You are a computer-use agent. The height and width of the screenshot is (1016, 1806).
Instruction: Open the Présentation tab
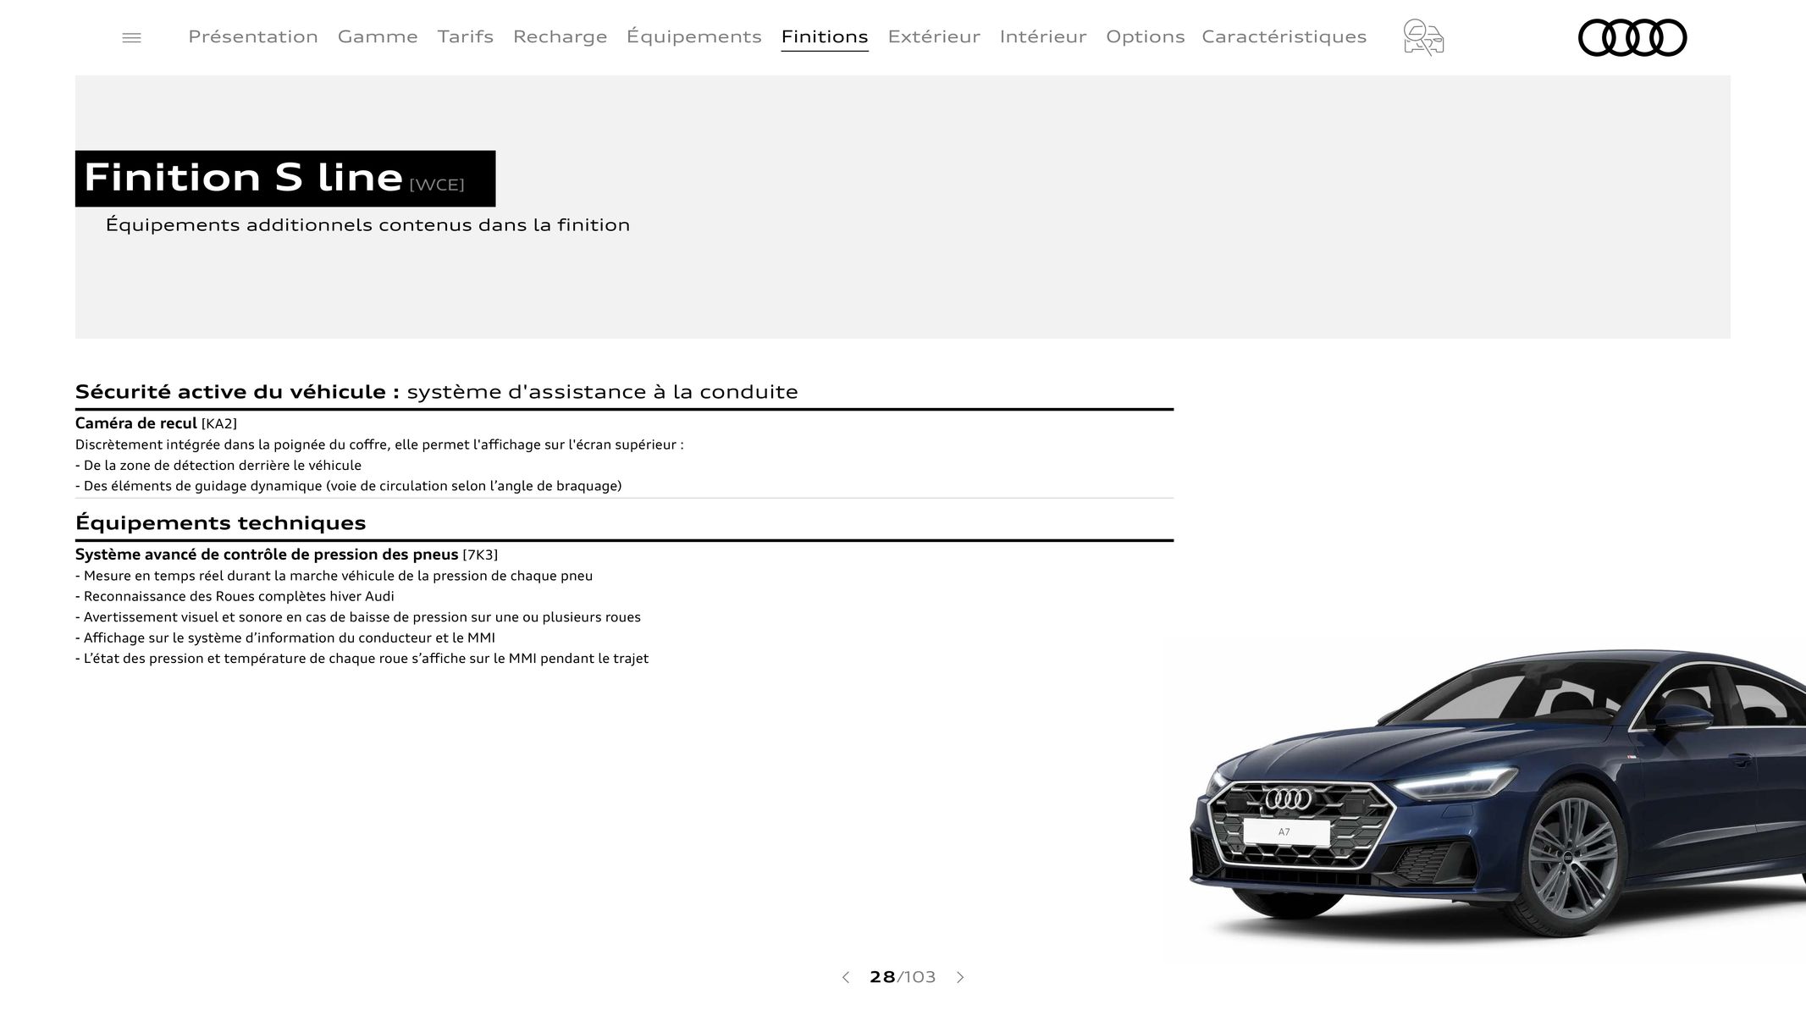pos(253,36)
